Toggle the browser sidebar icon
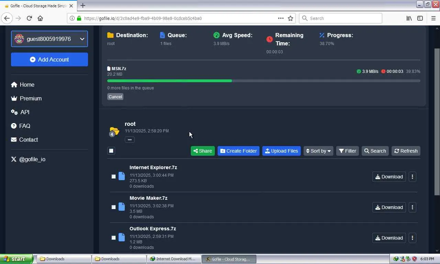Image resolution: width=440 pixels, height=264 pixels. (x=420, y=18)
